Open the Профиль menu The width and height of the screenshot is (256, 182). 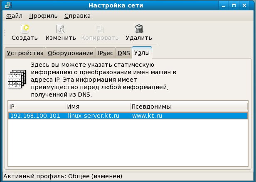(43, 16)
